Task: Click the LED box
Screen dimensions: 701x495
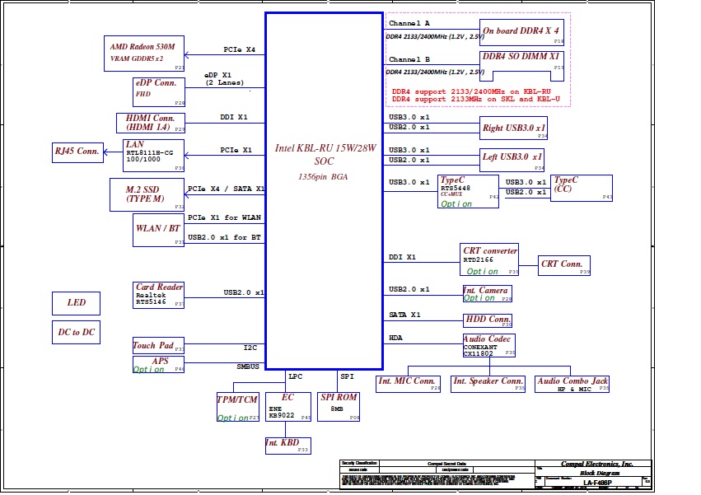Action: (x=76, y=303)
